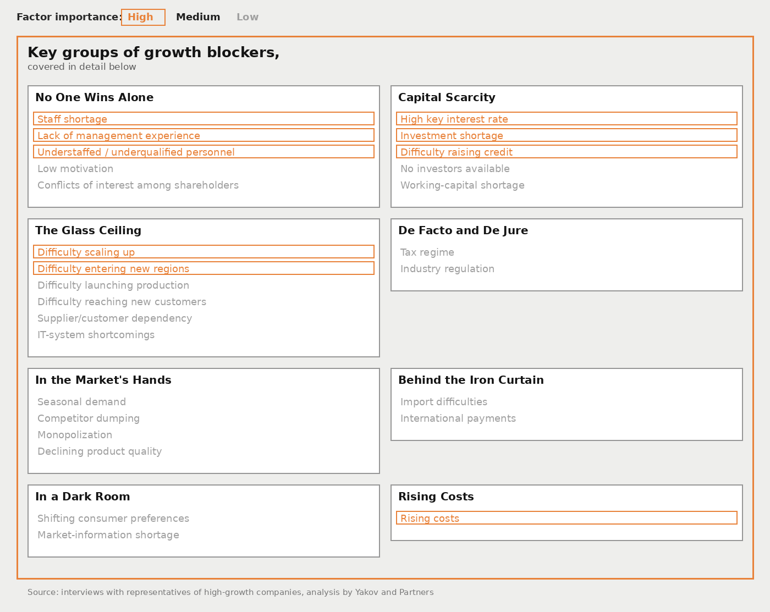Click 'Difficulty launching production' factor
Image resolution: width=770 pixels, height=612 pixels.
pyautogui.click(x=113, y=285)
